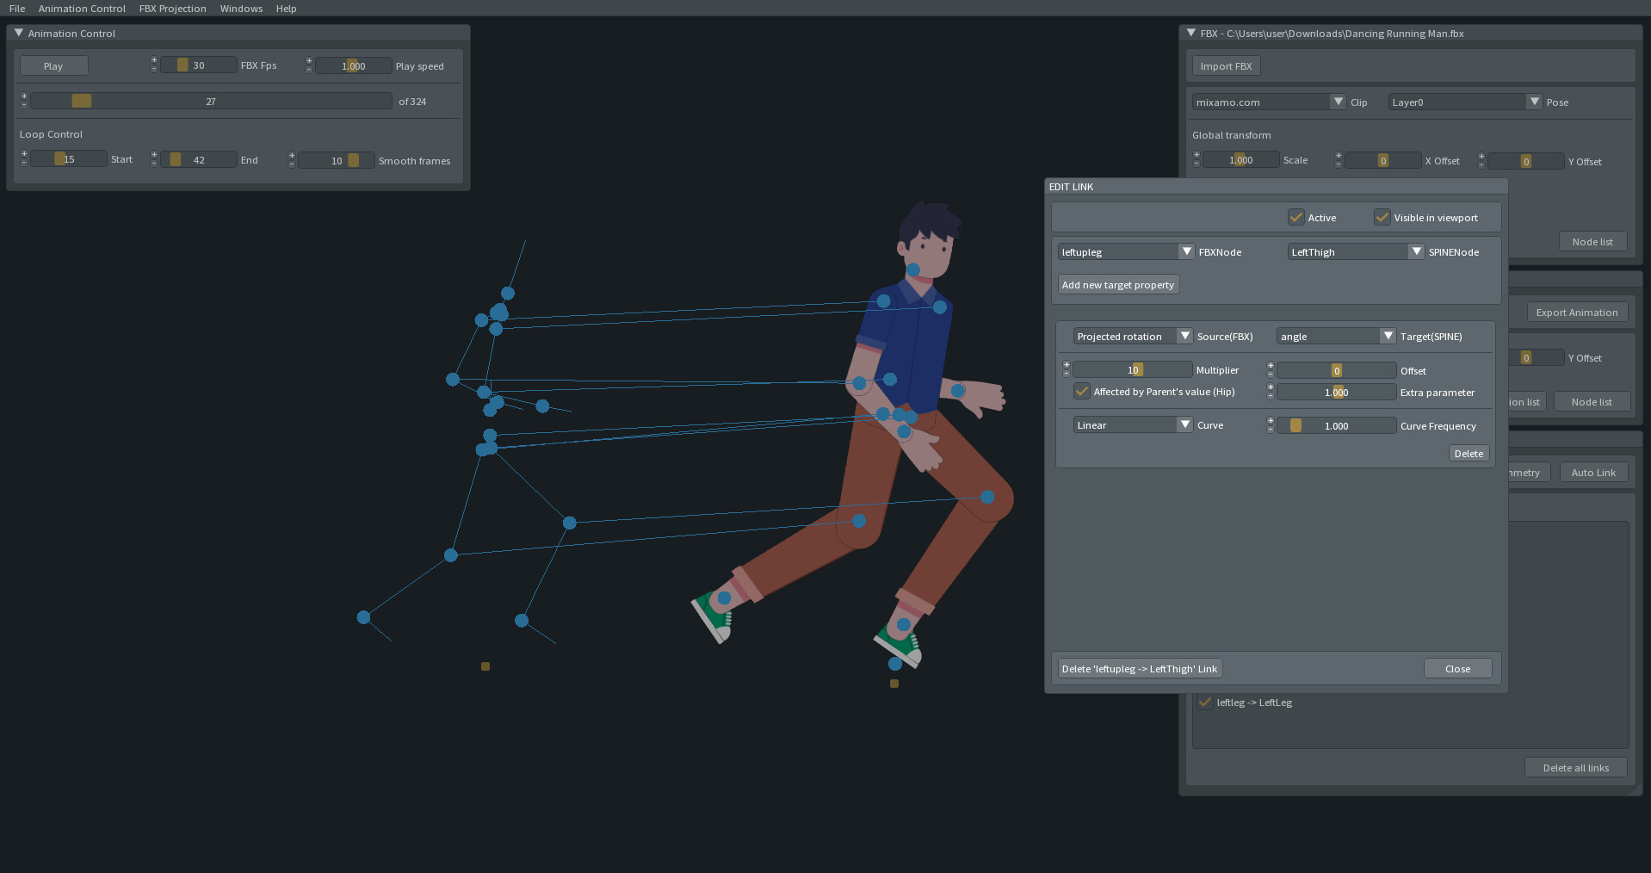Increment the loop Start value stepper
The height and width of the screenshot is (873, 1651).
click(24, 154)
